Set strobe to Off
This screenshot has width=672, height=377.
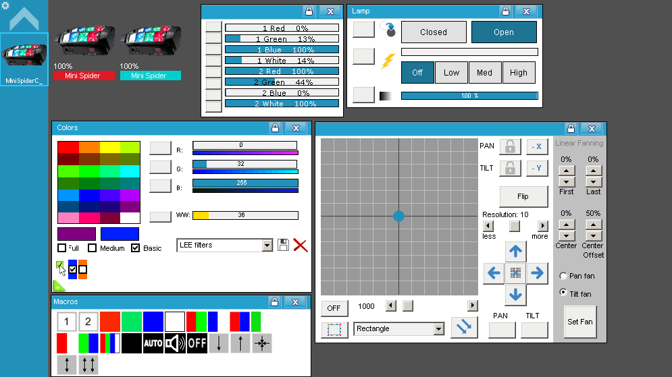pyautogui.click(x=417, y=73)
